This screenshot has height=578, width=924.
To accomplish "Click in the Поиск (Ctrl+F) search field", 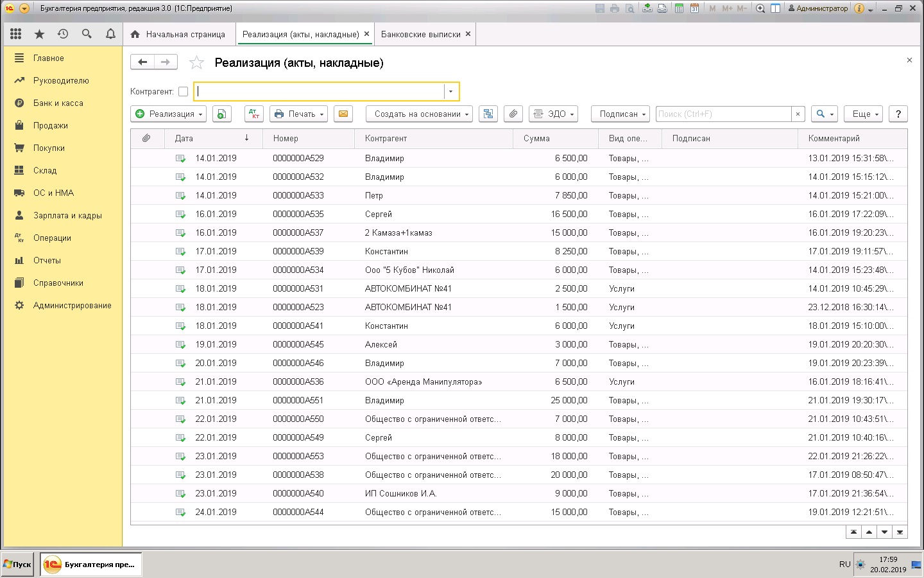I will (723, 114).
